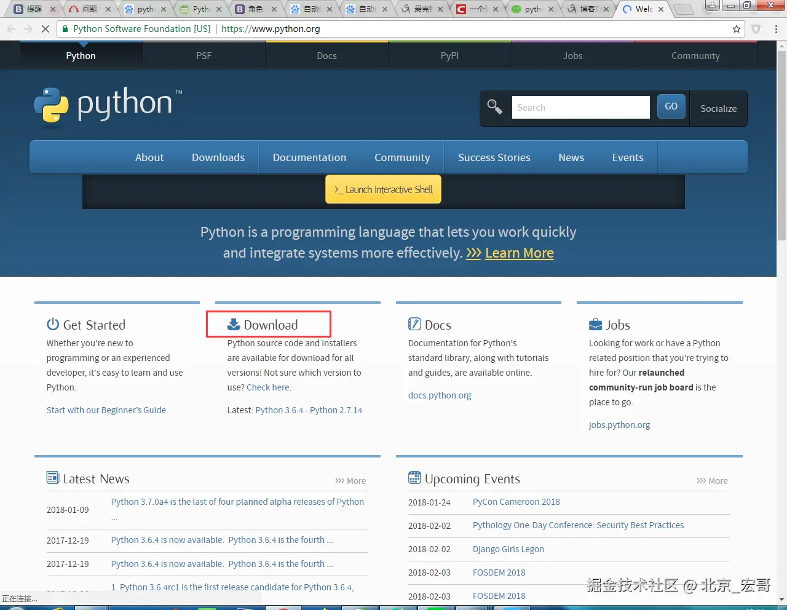787x610 pixels.
Task: Select the Python top-bar tab
Action: (81, 55)
